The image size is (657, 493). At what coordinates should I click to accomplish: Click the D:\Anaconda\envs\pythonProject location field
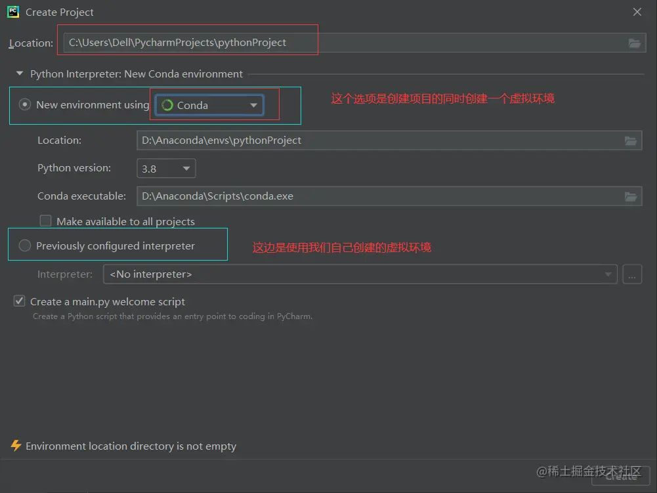(389, 140)
